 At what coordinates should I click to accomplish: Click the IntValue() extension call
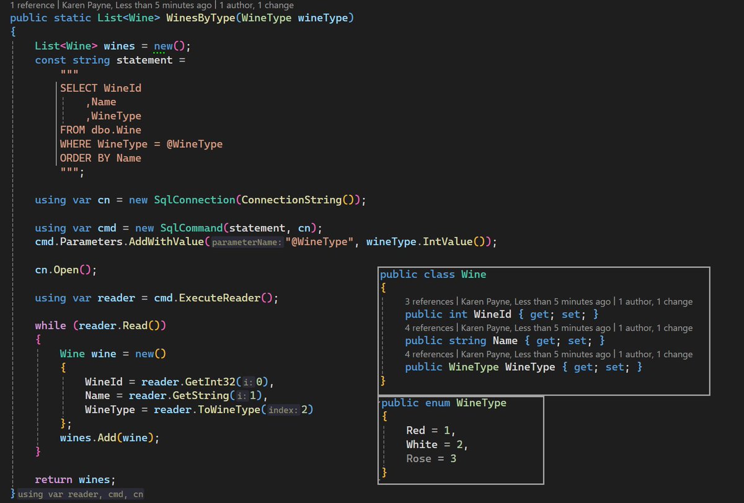[x=454, y=242]
